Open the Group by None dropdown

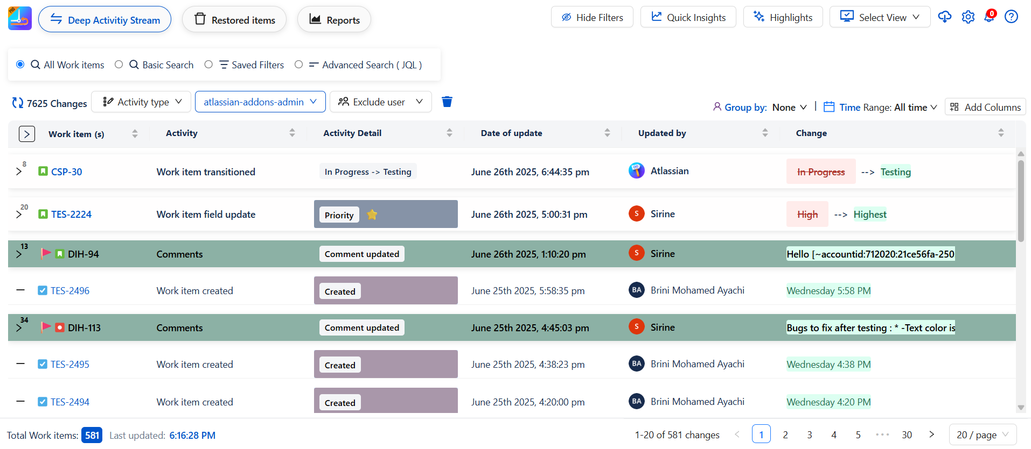pyautogui.click(x=789, y=107)
